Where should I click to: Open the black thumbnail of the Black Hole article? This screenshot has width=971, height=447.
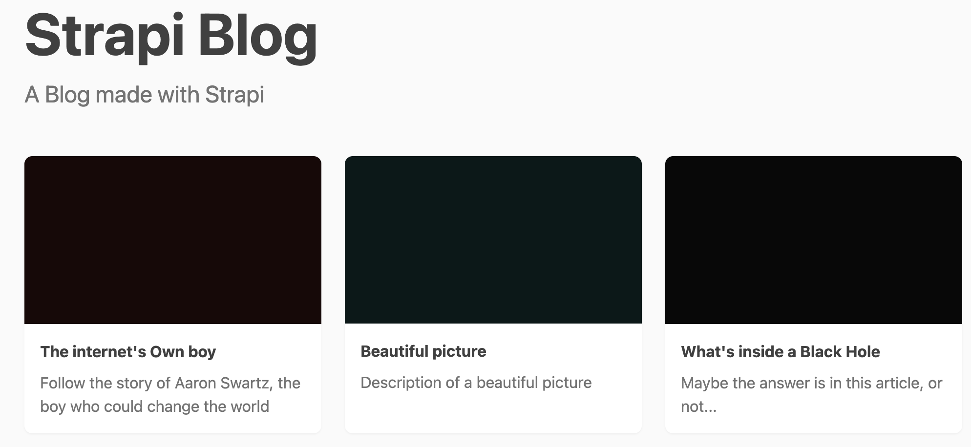(x=813, y=240)
